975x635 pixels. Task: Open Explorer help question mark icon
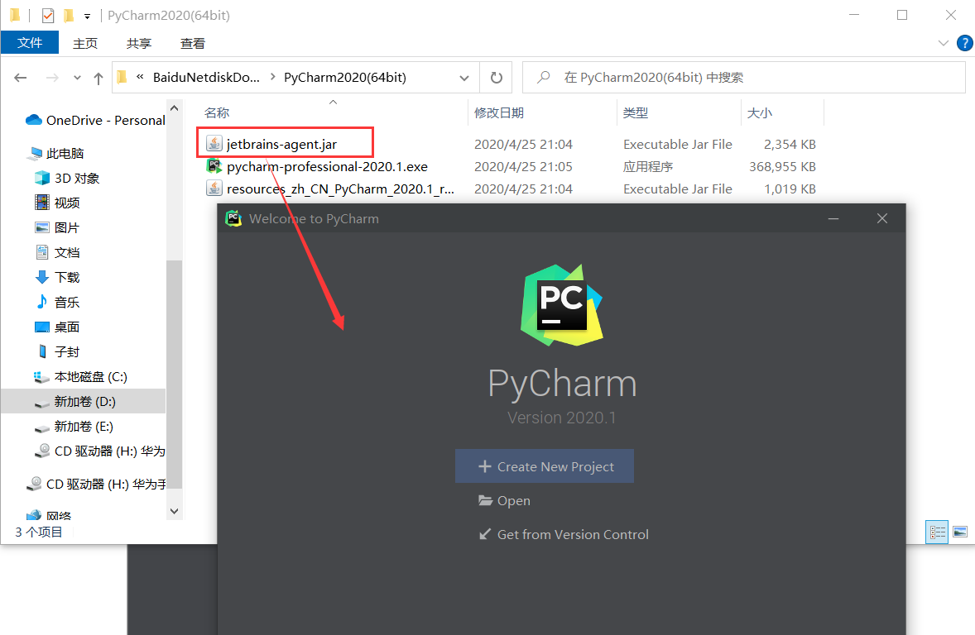pyautogui.click(x=964, y=43)
